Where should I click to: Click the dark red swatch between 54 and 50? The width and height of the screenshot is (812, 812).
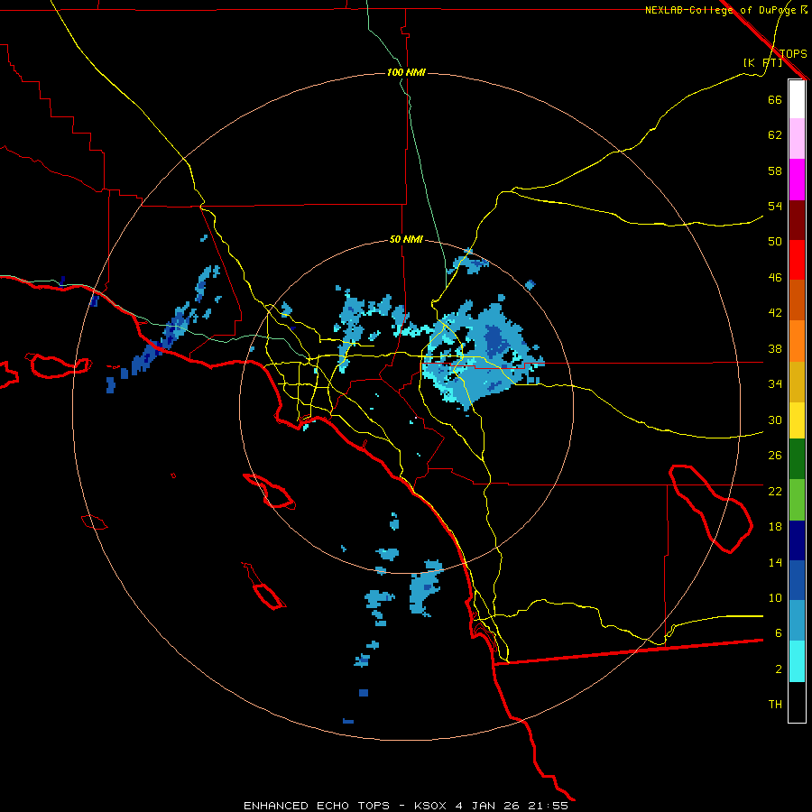(797, 219)
